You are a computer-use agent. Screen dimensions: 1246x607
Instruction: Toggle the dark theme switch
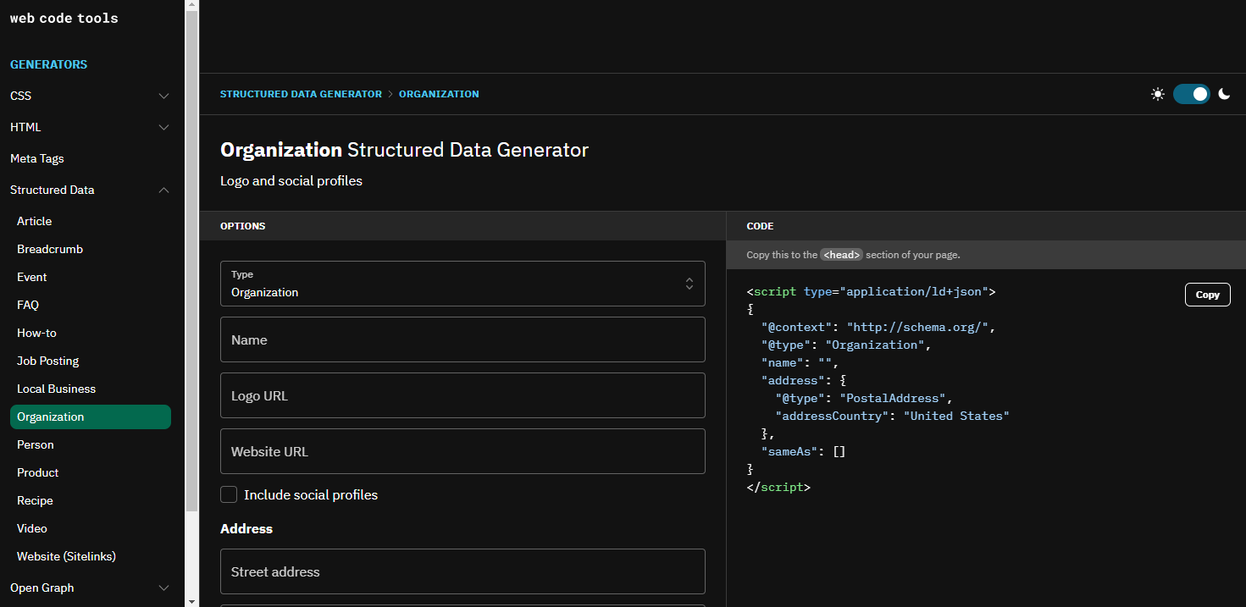coord(1191,94)
